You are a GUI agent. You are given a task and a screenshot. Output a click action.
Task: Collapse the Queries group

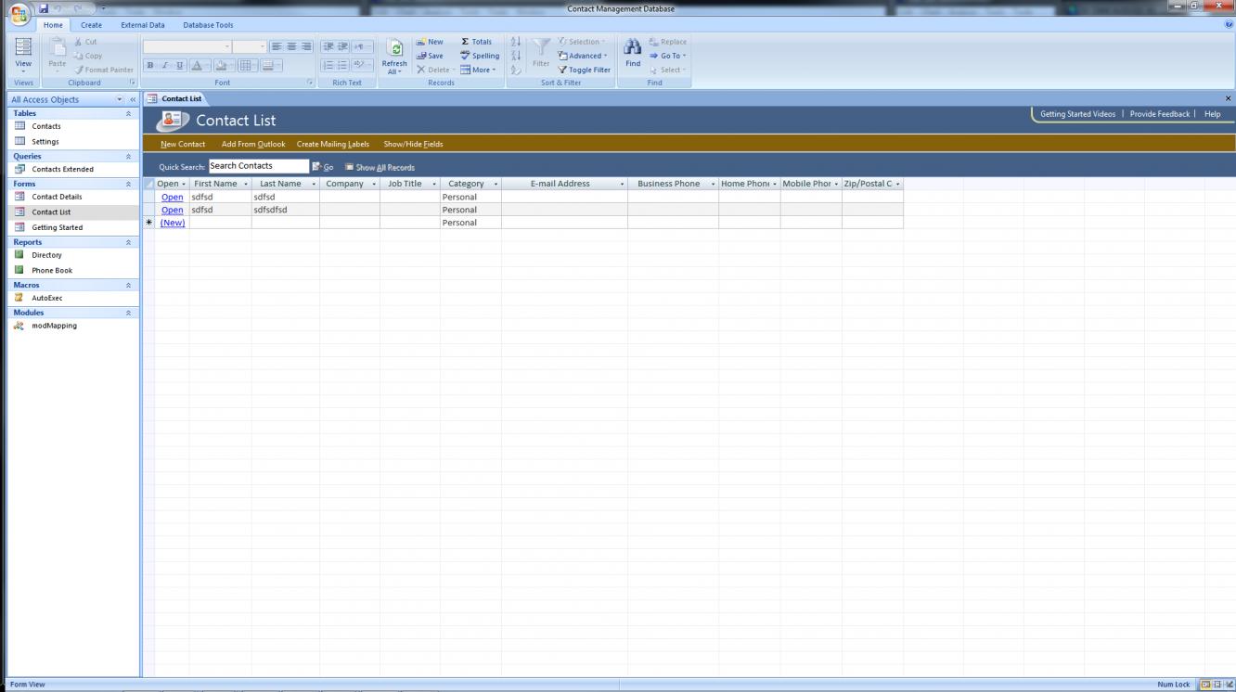pyautogui.click(x=128, y=157)
